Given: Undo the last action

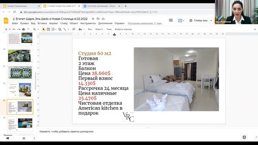Looking at the screenshot, I should 14,29.
